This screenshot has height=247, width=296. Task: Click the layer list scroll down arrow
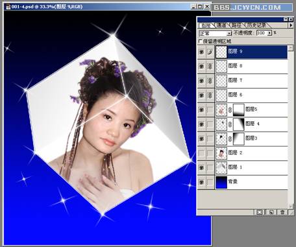coord(291,206)
